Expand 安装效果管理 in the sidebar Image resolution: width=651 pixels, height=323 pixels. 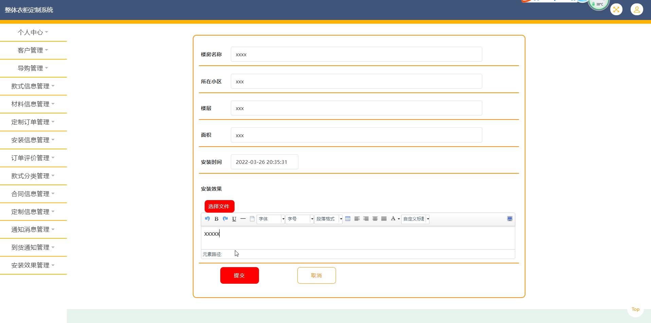click(33, 265)
